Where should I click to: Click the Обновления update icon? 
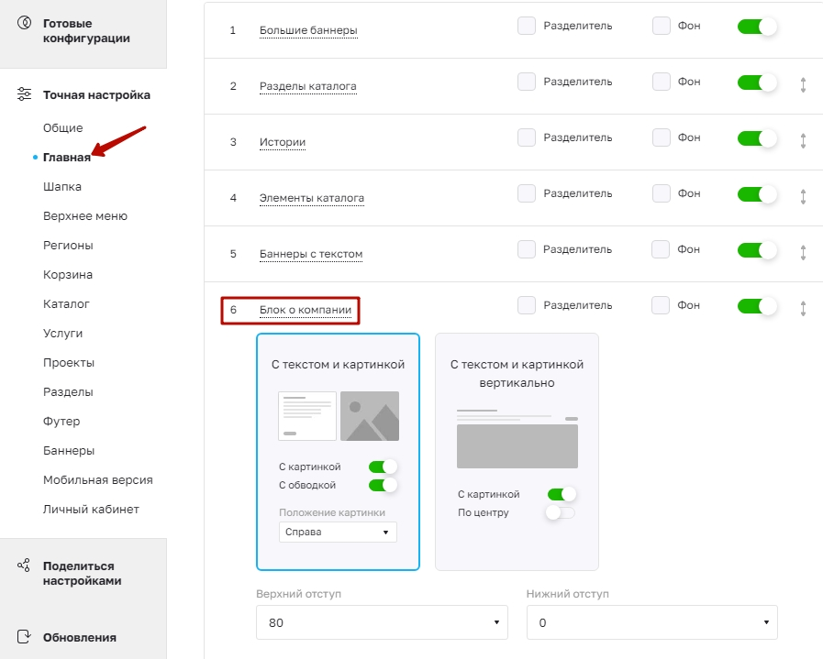tap(24, 636)
